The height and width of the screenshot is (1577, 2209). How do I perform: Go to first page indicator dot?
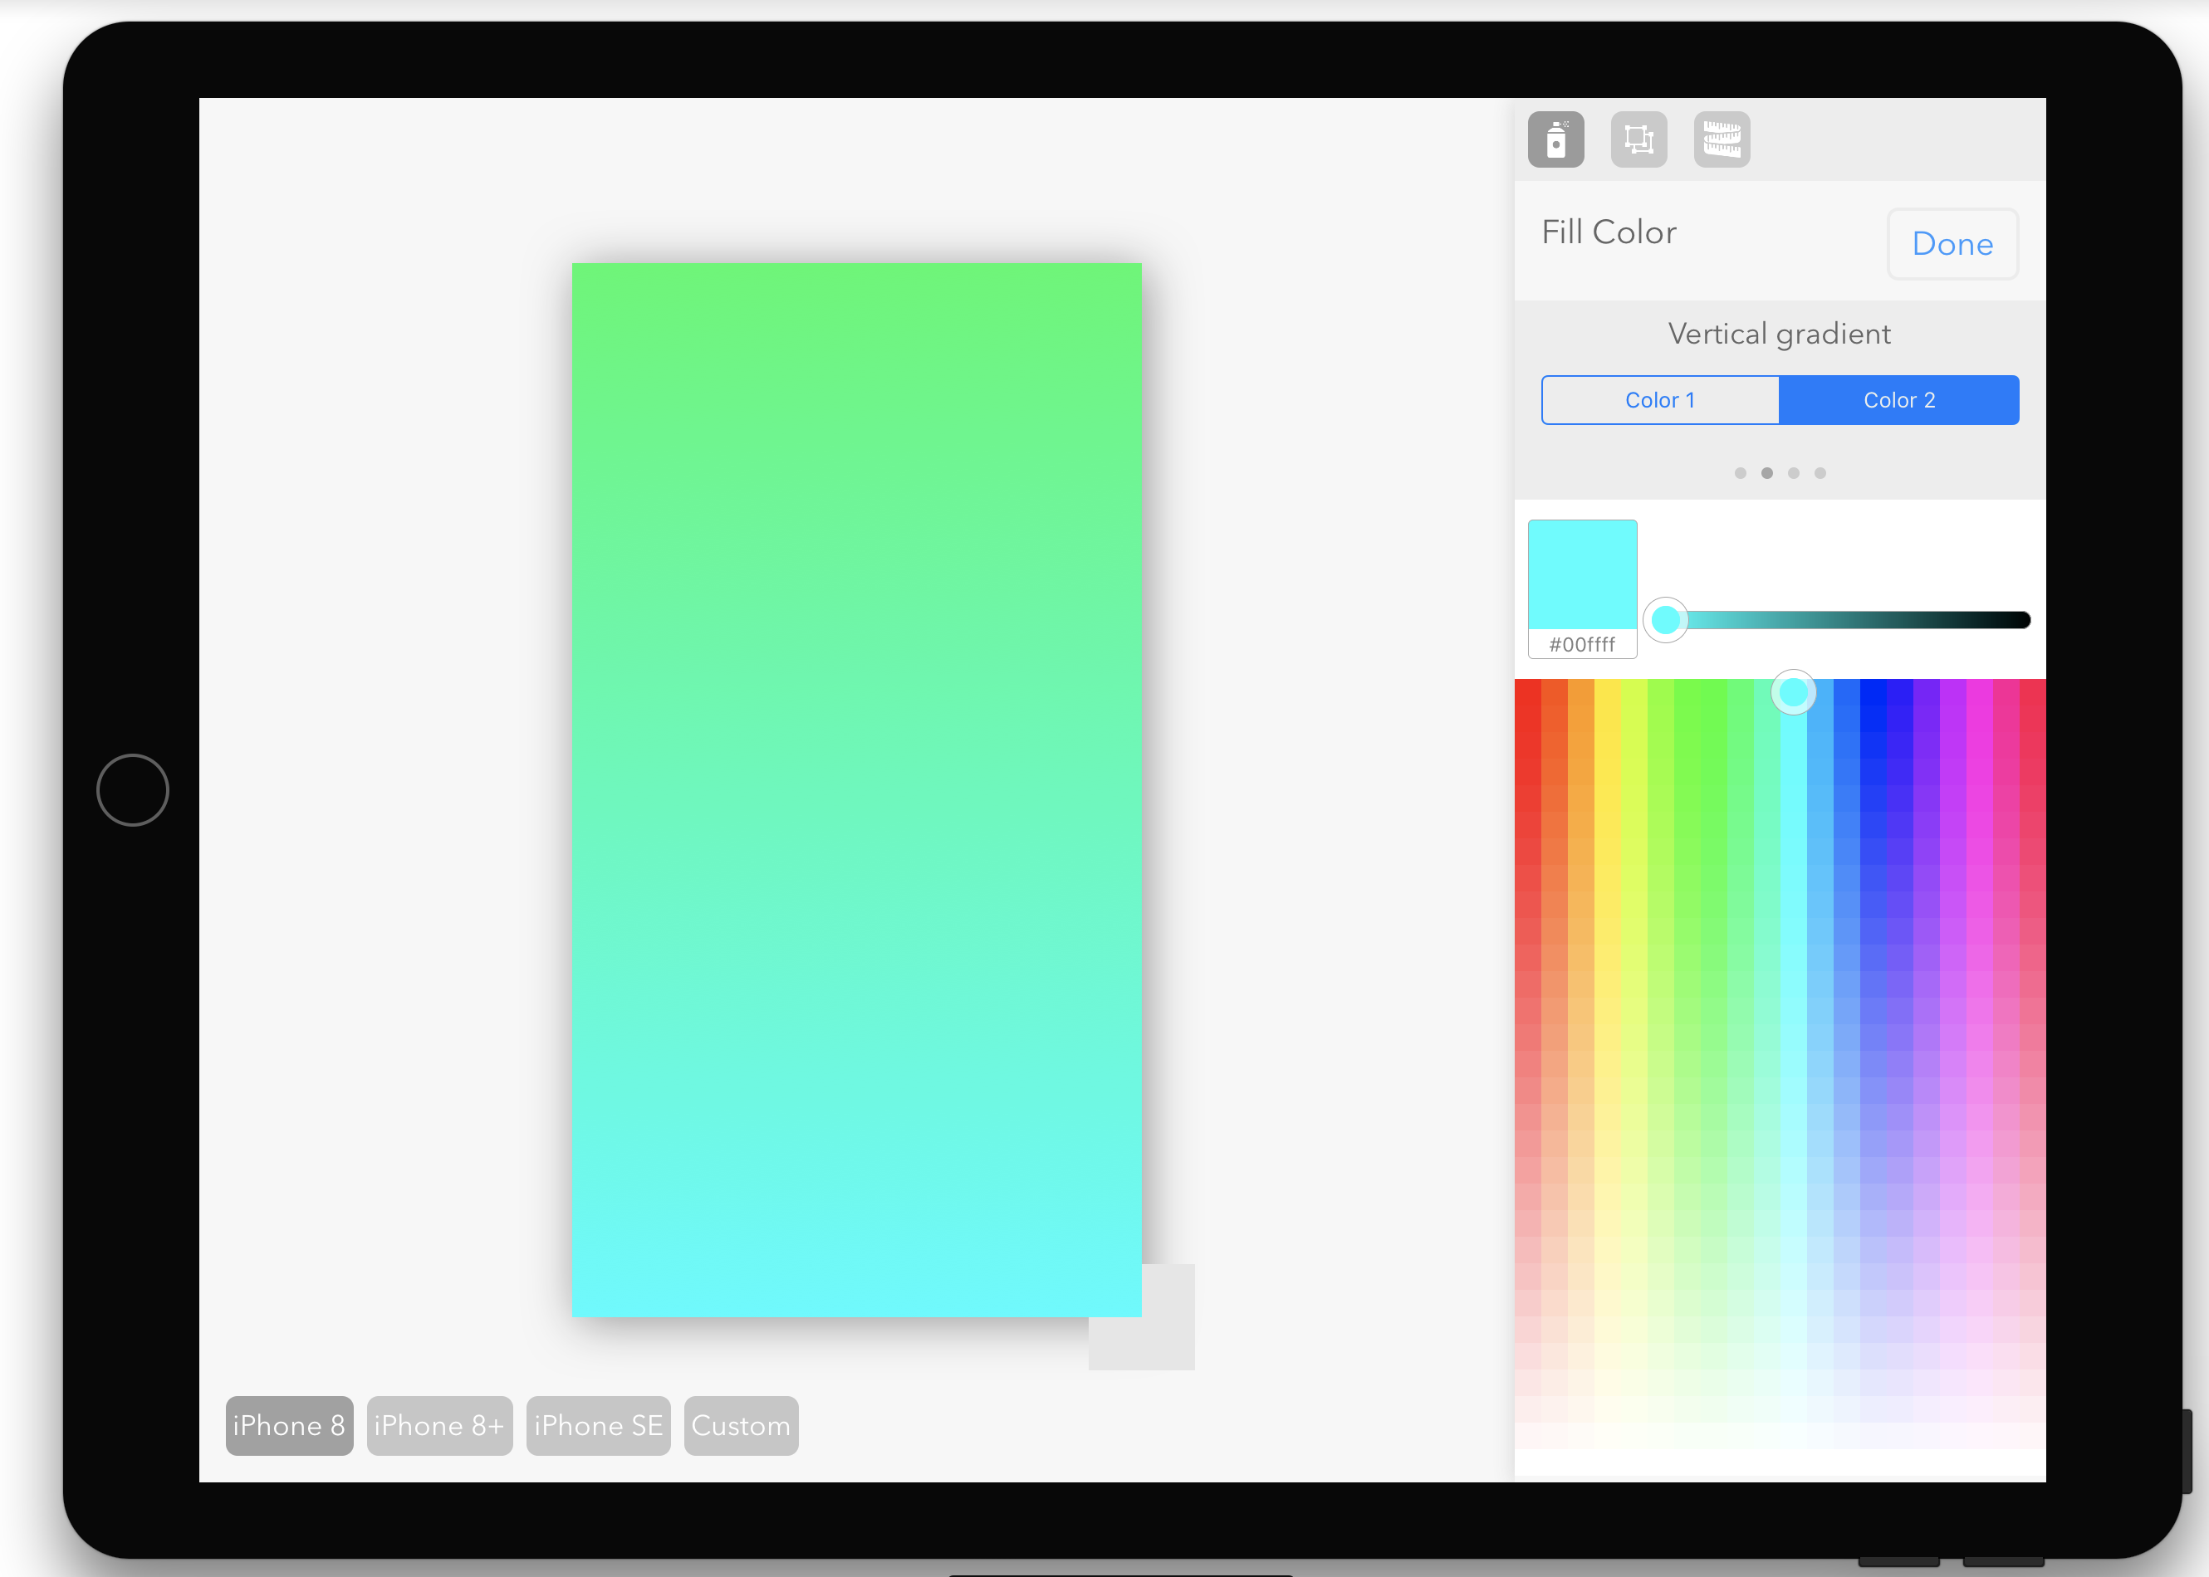(1740, 473)
